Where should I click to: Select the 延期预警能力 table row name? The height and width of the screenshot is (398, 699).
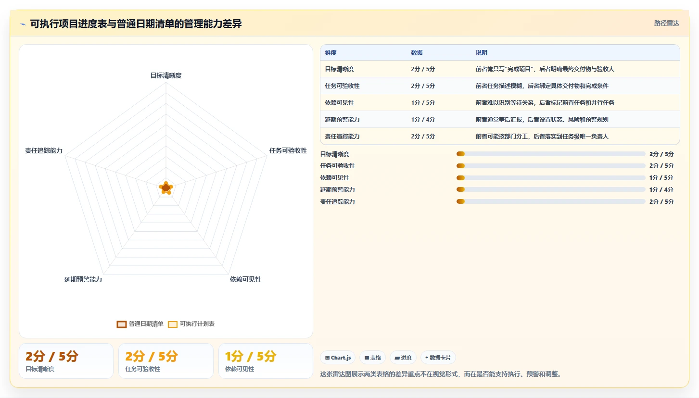(342, 120)
